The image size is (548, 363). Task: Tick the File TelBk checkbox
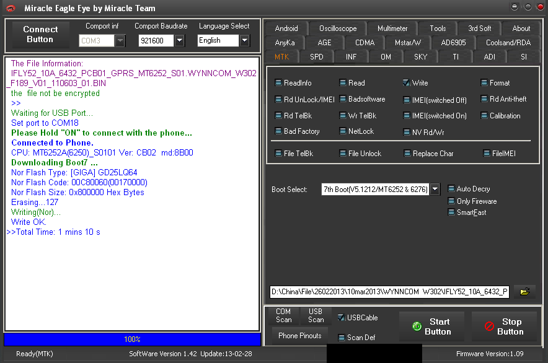tap(278, 154)
